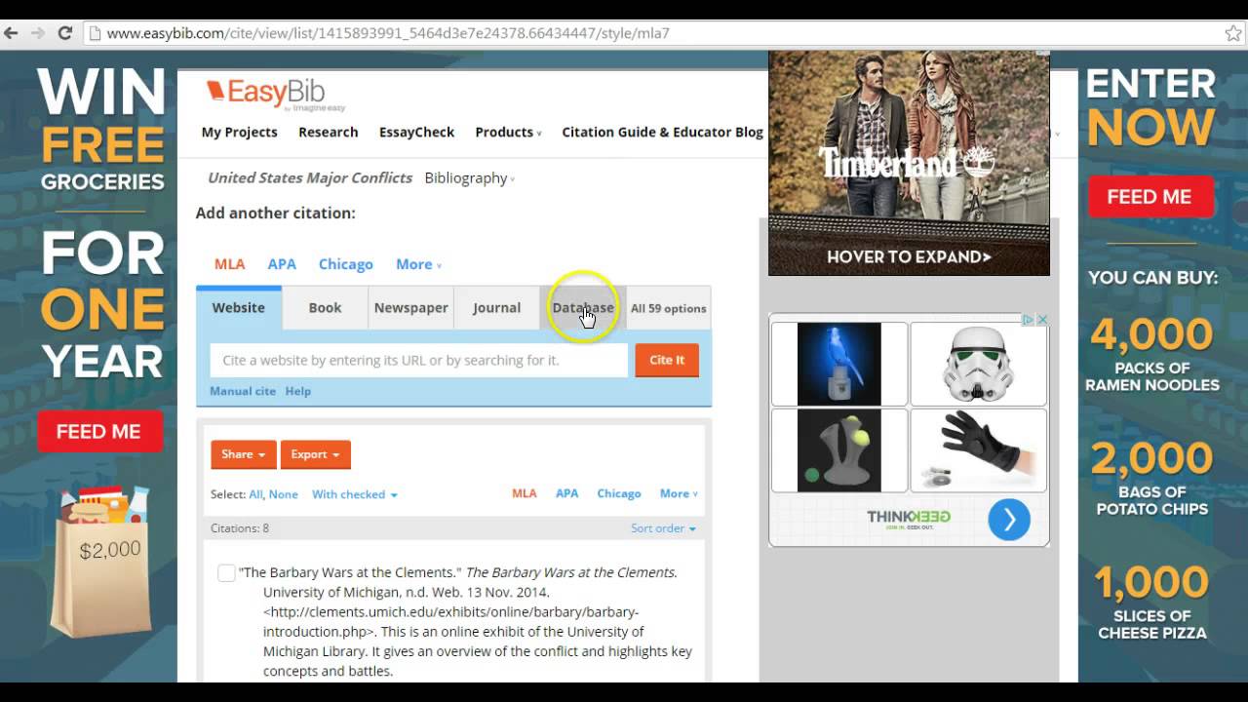This screenshot has width=1248, height=702.
Task: Open the tennis ball sculpture thumbnail
Action: tap(839, 450)
